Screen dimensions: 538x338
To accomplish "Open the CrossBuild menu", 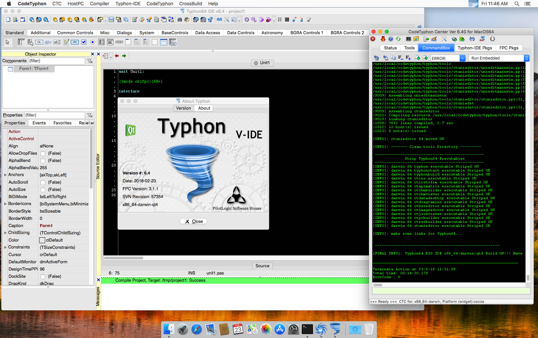I will [190, 4].
